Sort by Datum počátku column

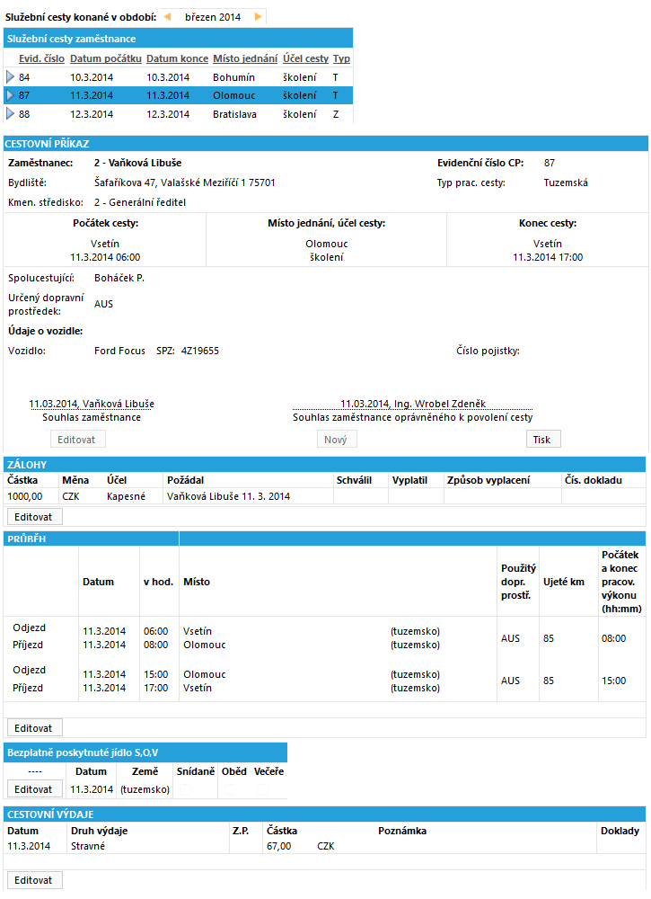(x=105, y=58)
